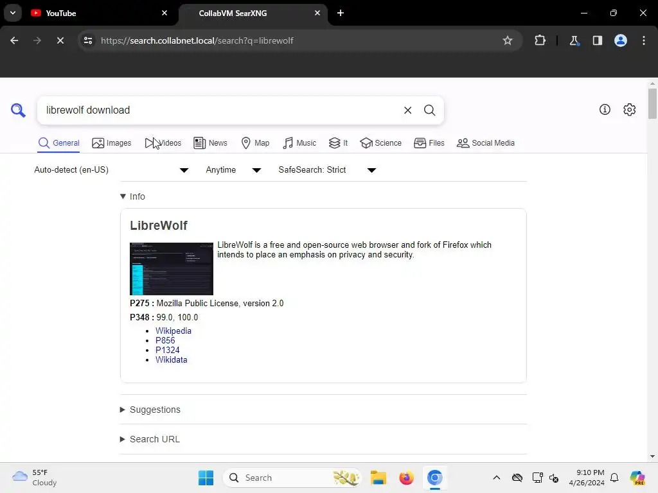Click the librewolf download search field
The image size is (658, 493).
click(x=222, y=110)
